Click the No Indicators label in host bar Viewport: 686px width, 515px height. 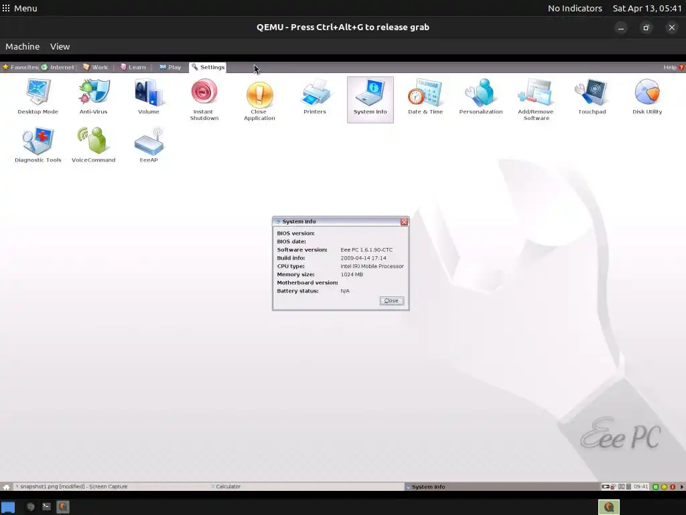575,8
